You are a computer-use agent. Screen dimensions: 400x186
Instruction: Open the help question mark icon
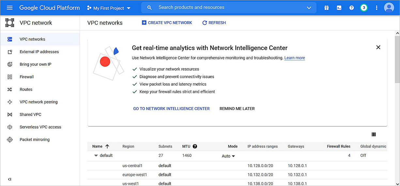351,8
